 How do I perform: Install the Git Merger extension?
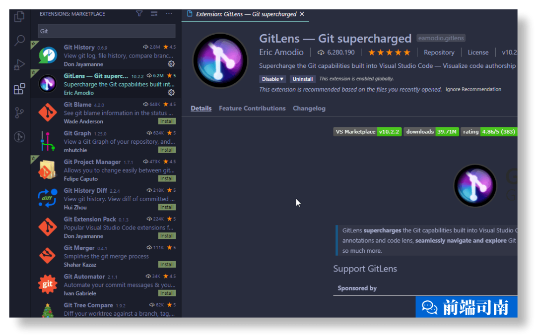[167, 265]
